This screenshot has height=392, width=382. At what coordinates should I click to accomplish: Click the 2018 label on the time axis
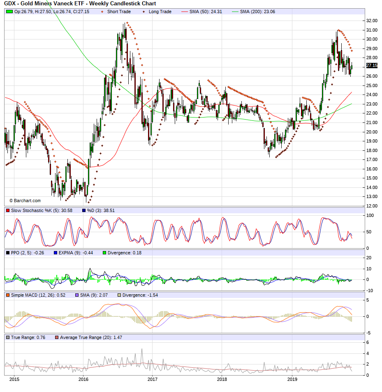pos(222,379)
